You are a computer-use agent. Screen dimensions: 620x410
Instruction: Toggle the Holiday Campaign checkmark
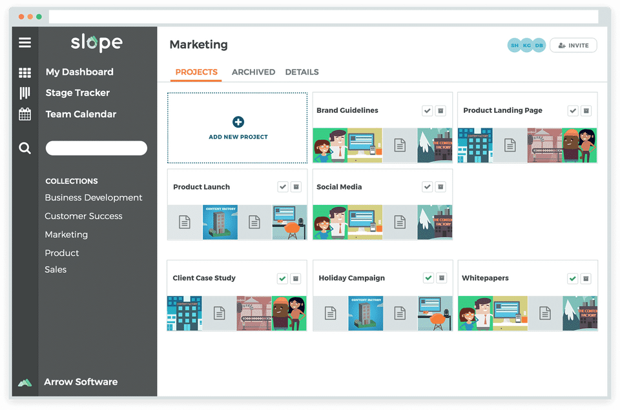click(428, 278)
